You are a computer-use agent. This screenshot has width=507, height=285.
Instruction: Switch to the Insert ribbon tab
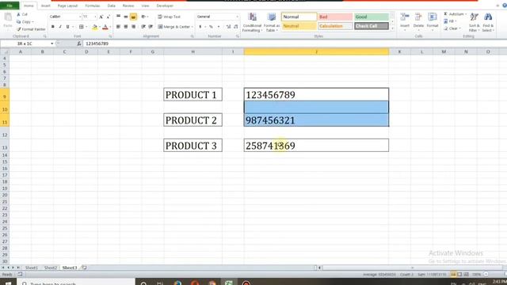click(46, 6)
